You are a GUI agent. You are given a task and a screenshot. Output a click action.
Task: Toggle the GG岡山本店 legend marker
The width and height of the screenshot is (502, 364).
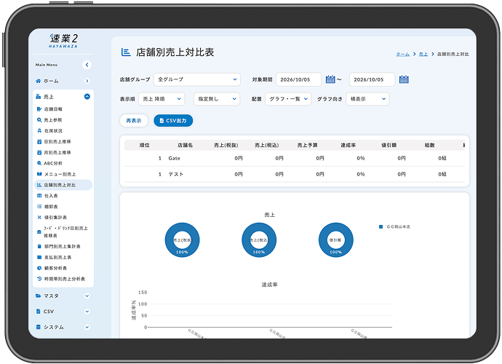(x=381, y=227)
